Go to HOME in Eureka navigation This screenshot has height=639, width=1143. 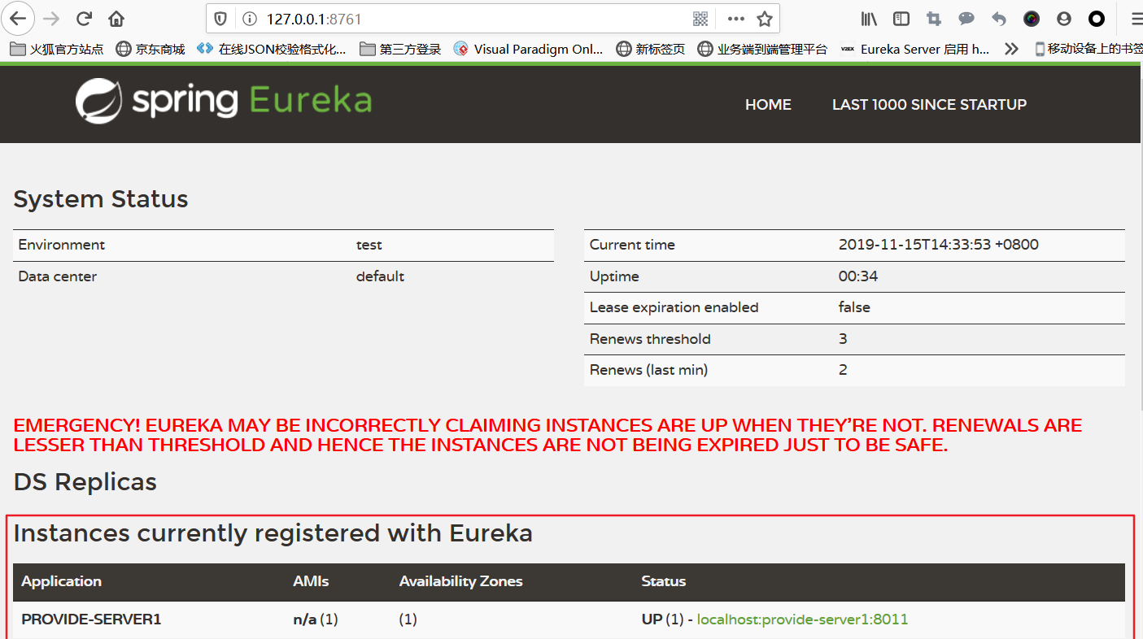click(768, 104)
